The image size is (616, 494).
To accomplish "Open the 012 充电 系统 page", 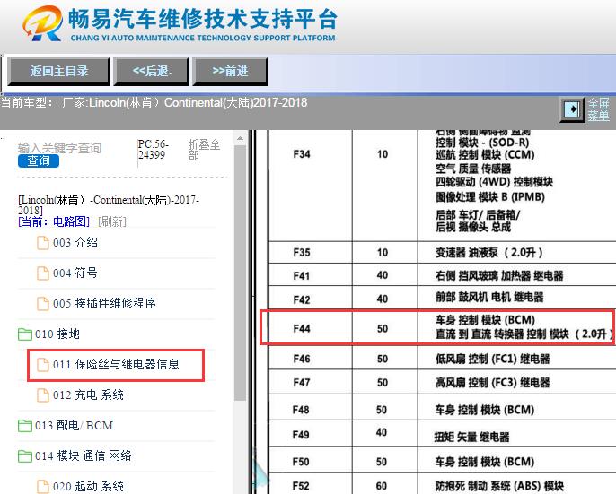I will click(88, 394).
